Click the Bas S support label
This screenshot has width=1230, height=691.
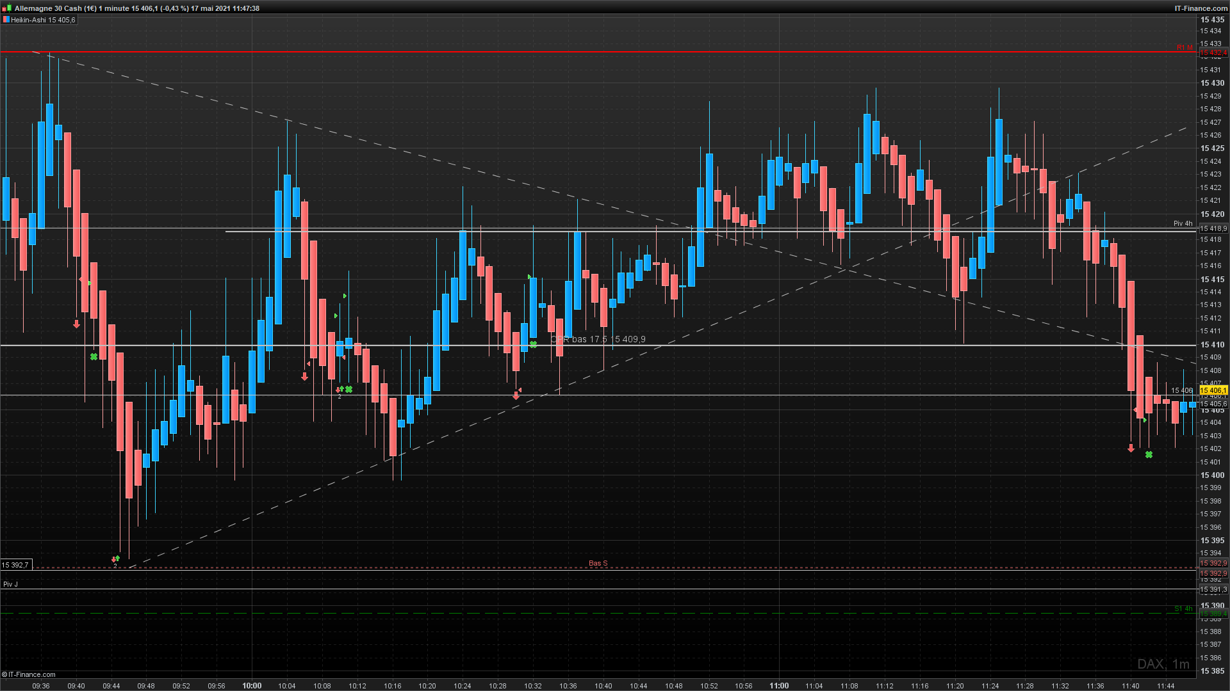click(598, 563)
